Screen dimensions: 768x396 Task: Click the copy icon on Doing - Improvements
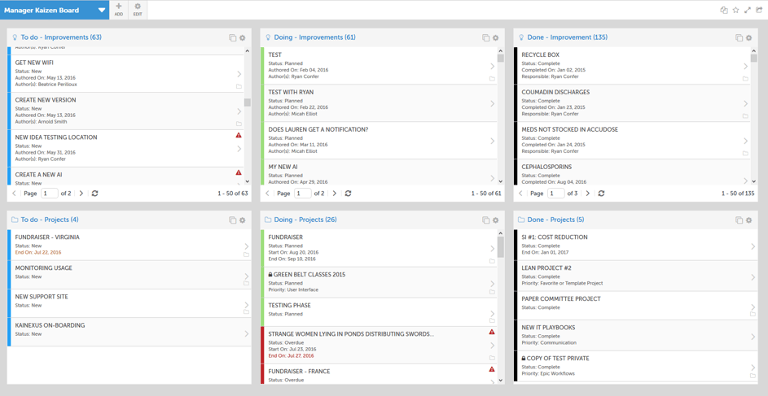[x=486, y=37]
